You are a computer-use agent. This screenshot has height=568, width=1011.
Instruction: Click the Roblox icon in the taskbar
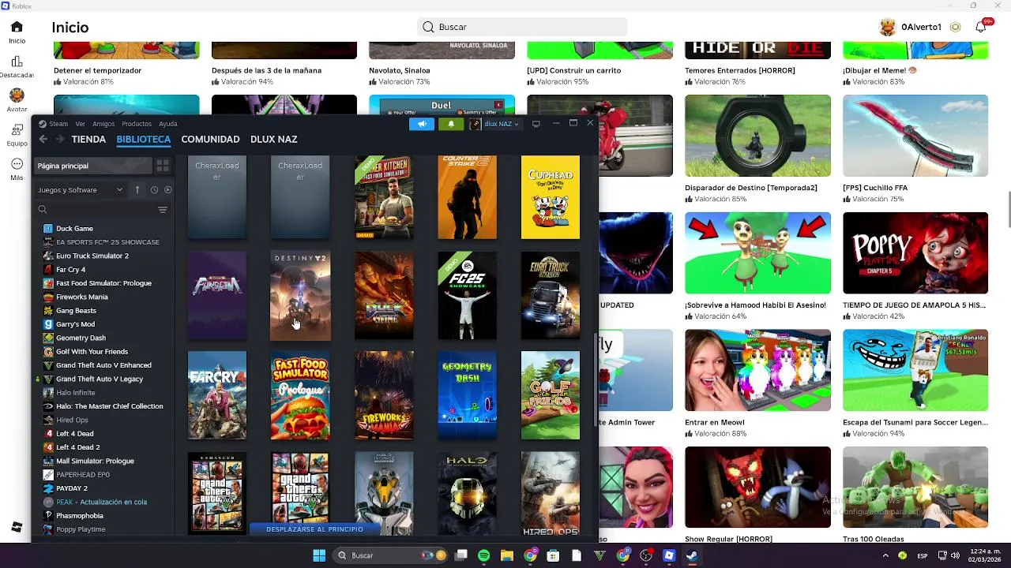tap(669, 555)
